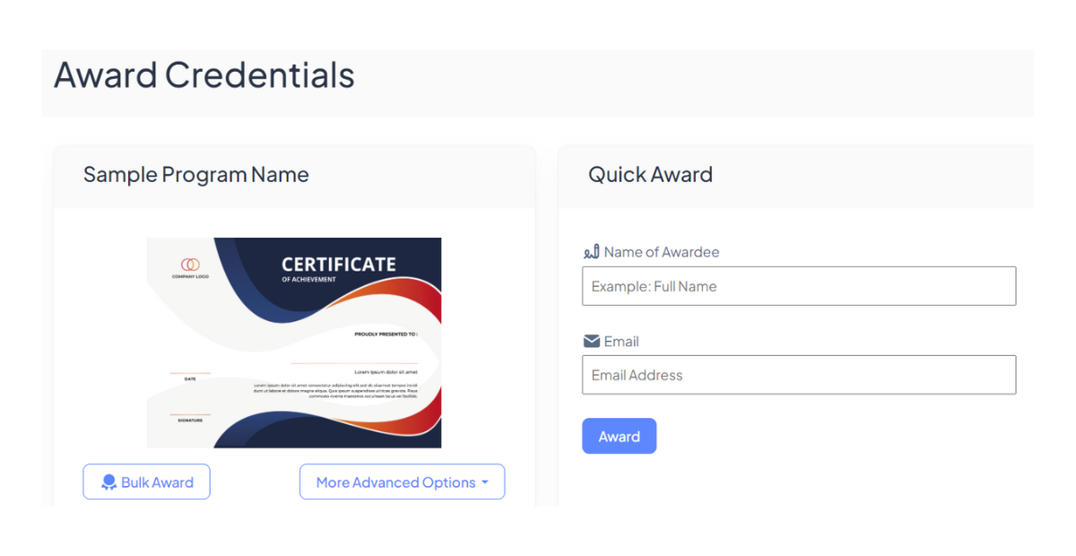Click the Email field label
The height and width of the screenshot is (556, 1076).
[621, 342]
